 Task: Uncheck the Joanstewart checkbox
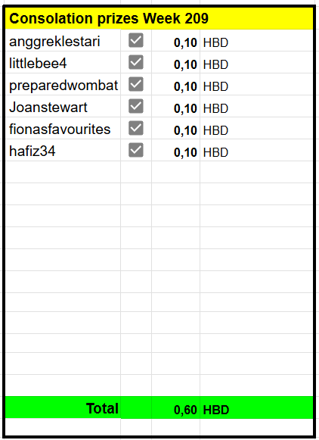coord(136,106)
